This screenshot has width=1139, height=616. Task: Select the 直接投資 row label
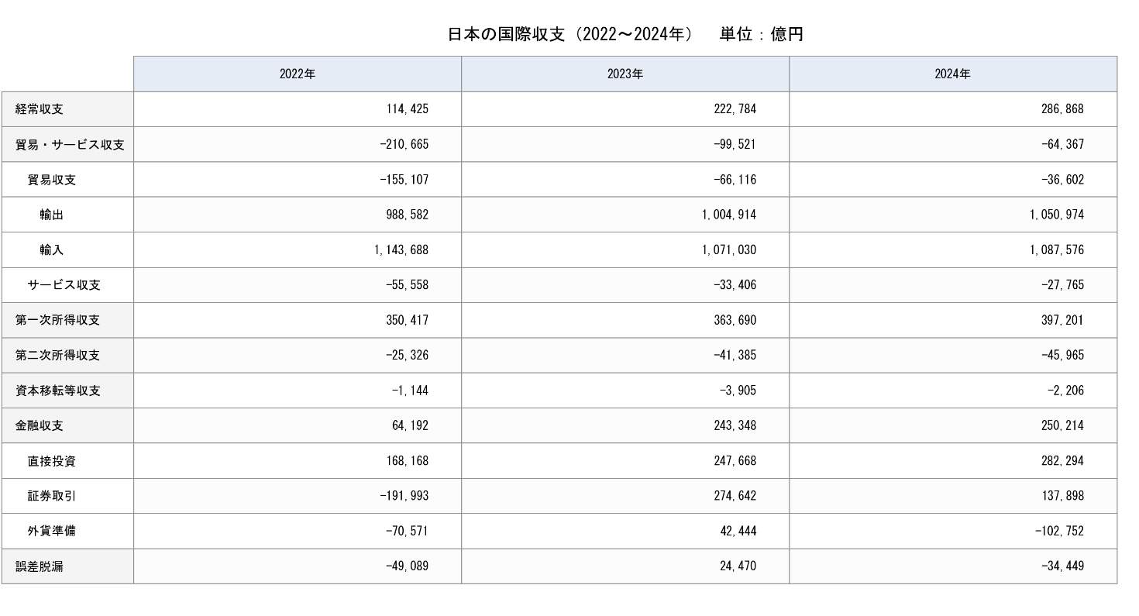pyautogui.click(x=52, y=461)
